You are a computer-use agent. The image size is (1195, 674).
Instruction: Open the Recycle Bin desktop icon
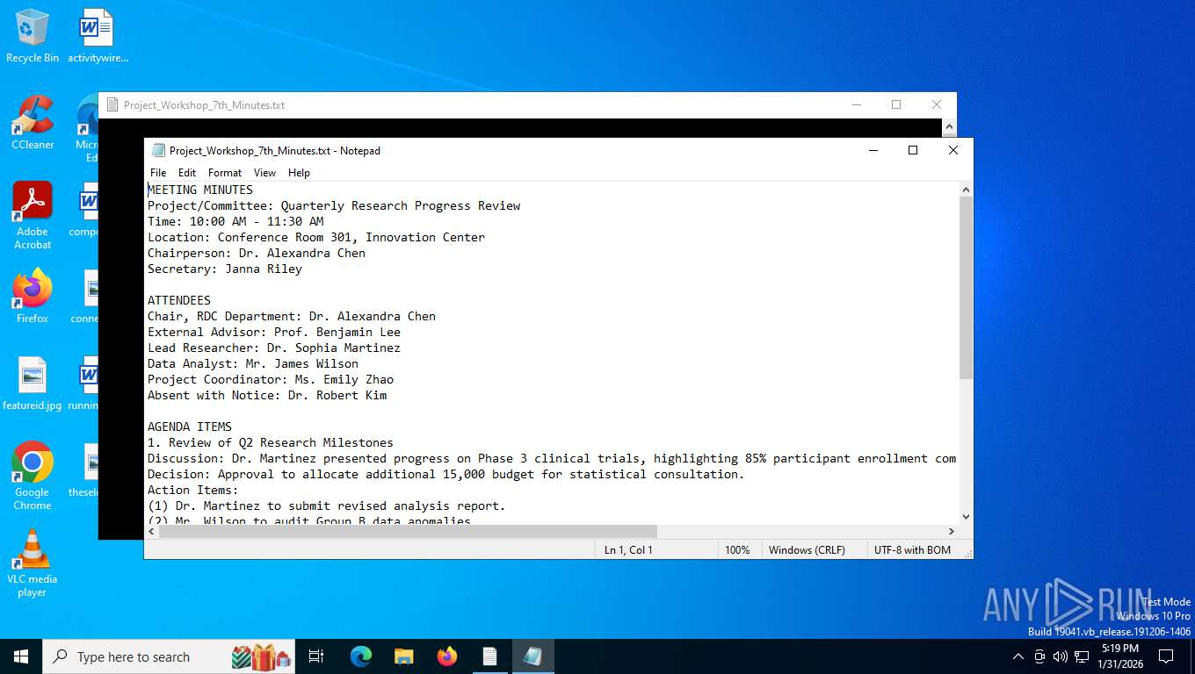(x=33, y=37)
